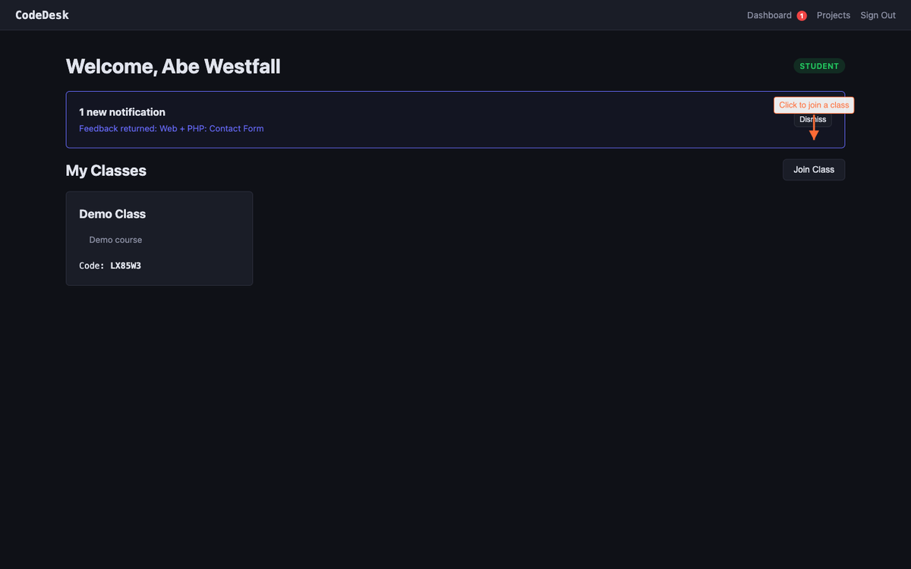Open the Feedback returned Contact Form link
Viewport: 911px width, 569px height.
point(172,129)
